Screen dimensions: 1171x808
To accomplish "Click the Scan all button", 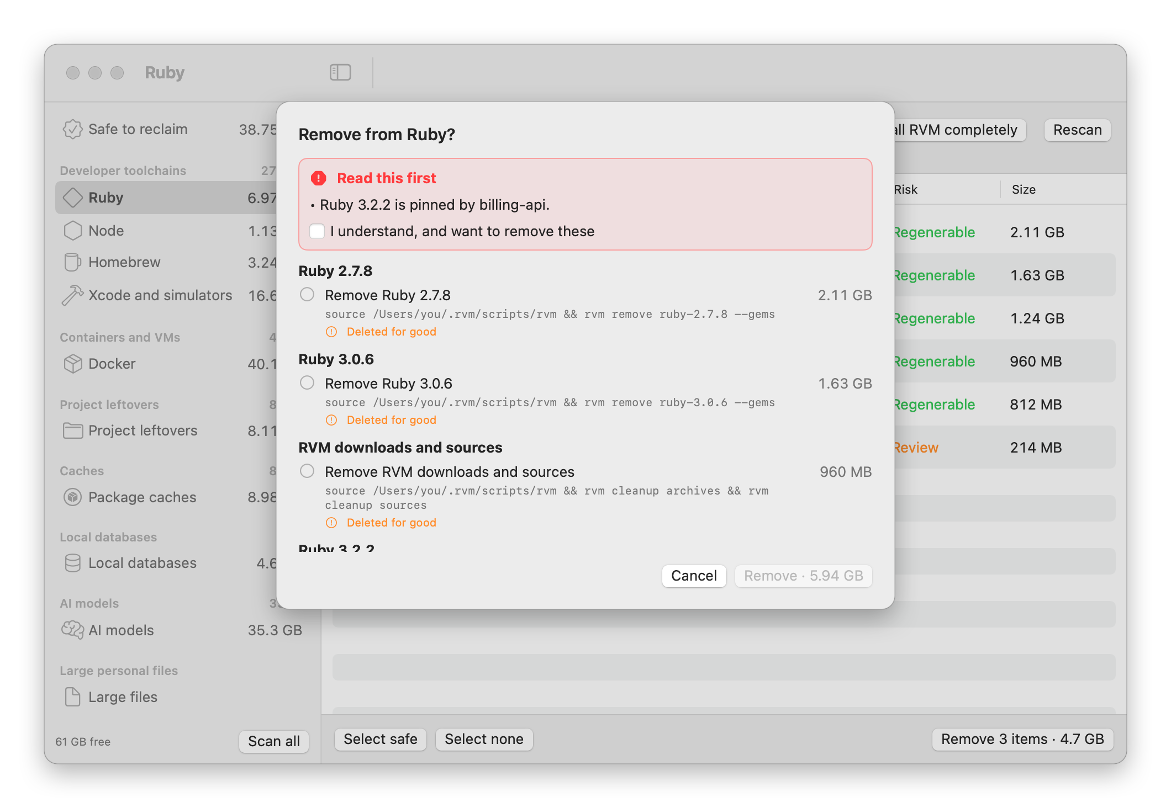I will (x=274, y=741).
